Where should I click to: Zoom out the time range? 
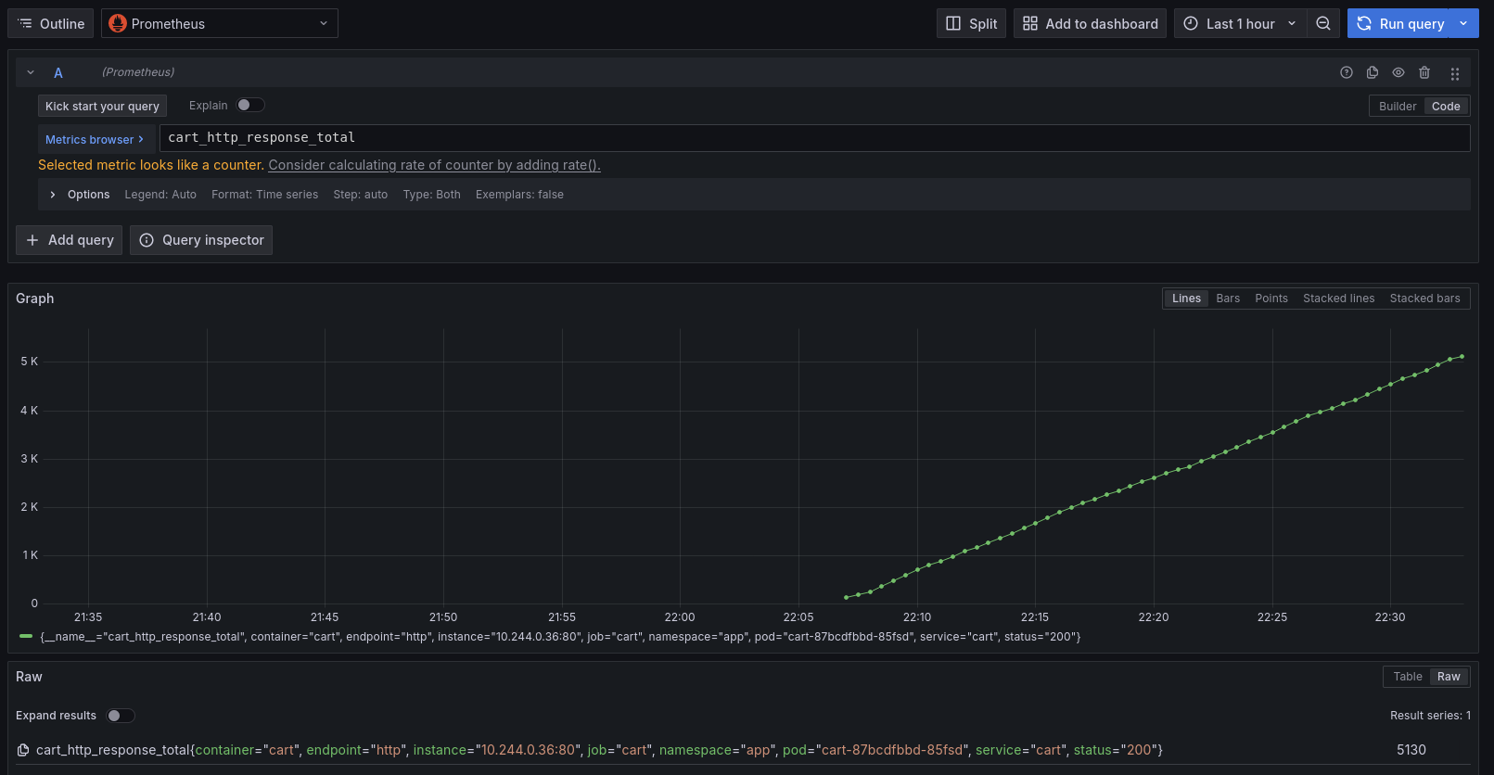pyautogui.click(x=1323, y=23)
